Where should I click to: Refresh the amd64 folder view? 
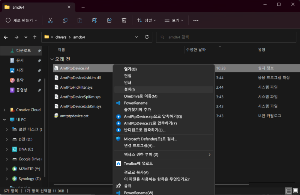(x=147, y=37)
